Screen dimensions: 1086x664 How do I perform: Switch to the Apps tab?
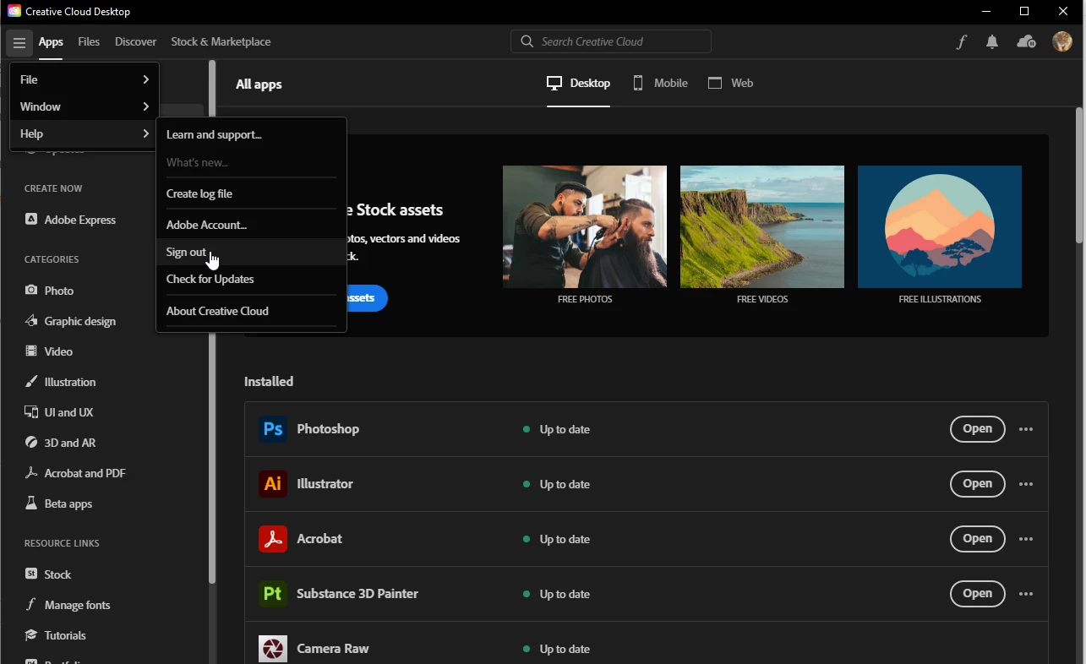(x=51, y=41)
